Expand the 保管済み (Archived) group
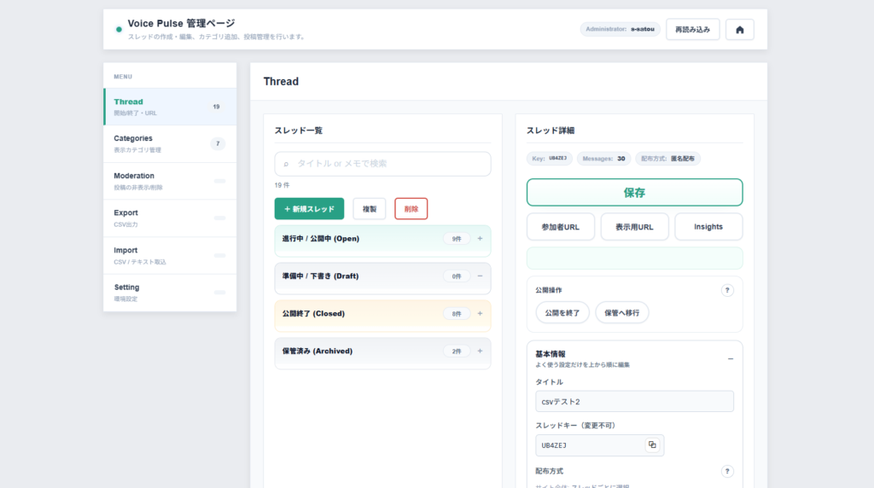 [480, 351]
